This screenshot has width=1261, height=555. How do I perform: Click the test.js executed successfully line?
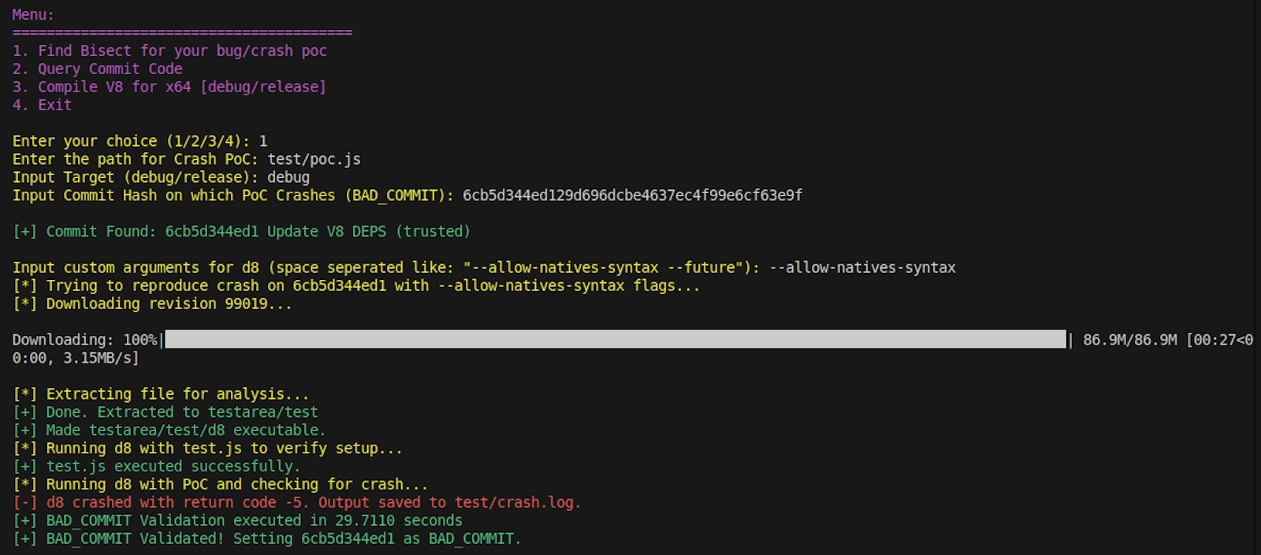(157, 467)
